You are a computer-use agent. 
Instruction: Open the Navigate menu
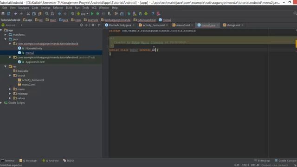[x=24, y=8]
